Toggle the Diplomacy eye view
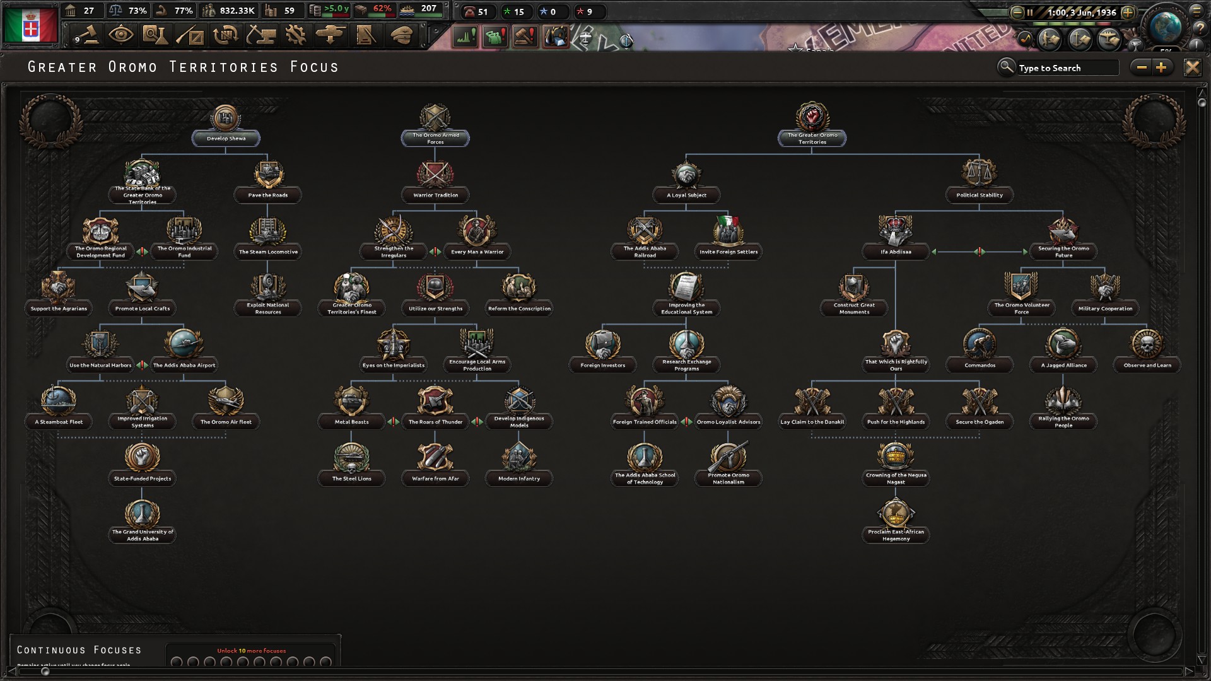The height and width of the screenshot is (681, 1211). point(120,35)
